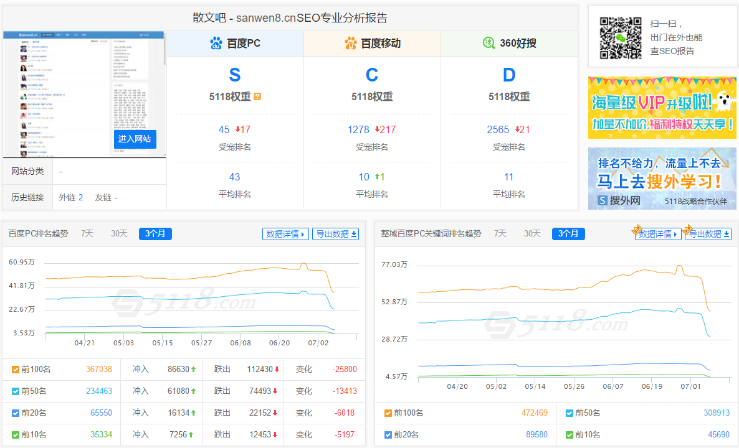Viewport: 739px width, 448px height.
Task: Click the 360好搜 average ranking 11
Action: [x=509, y=177]
